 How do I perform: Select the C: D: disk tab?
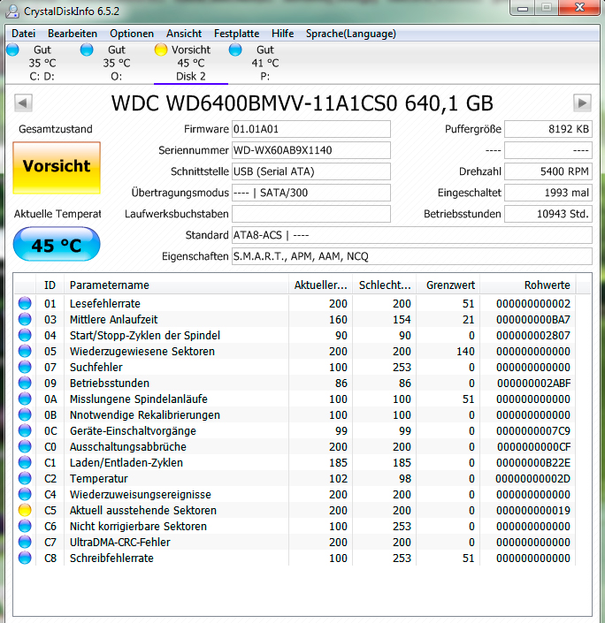pyautogui.click(x=42, y=63)
